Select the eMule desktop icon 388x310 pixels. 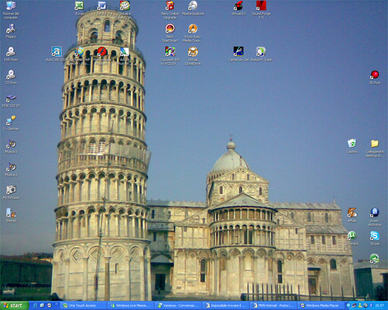(352, 215)
